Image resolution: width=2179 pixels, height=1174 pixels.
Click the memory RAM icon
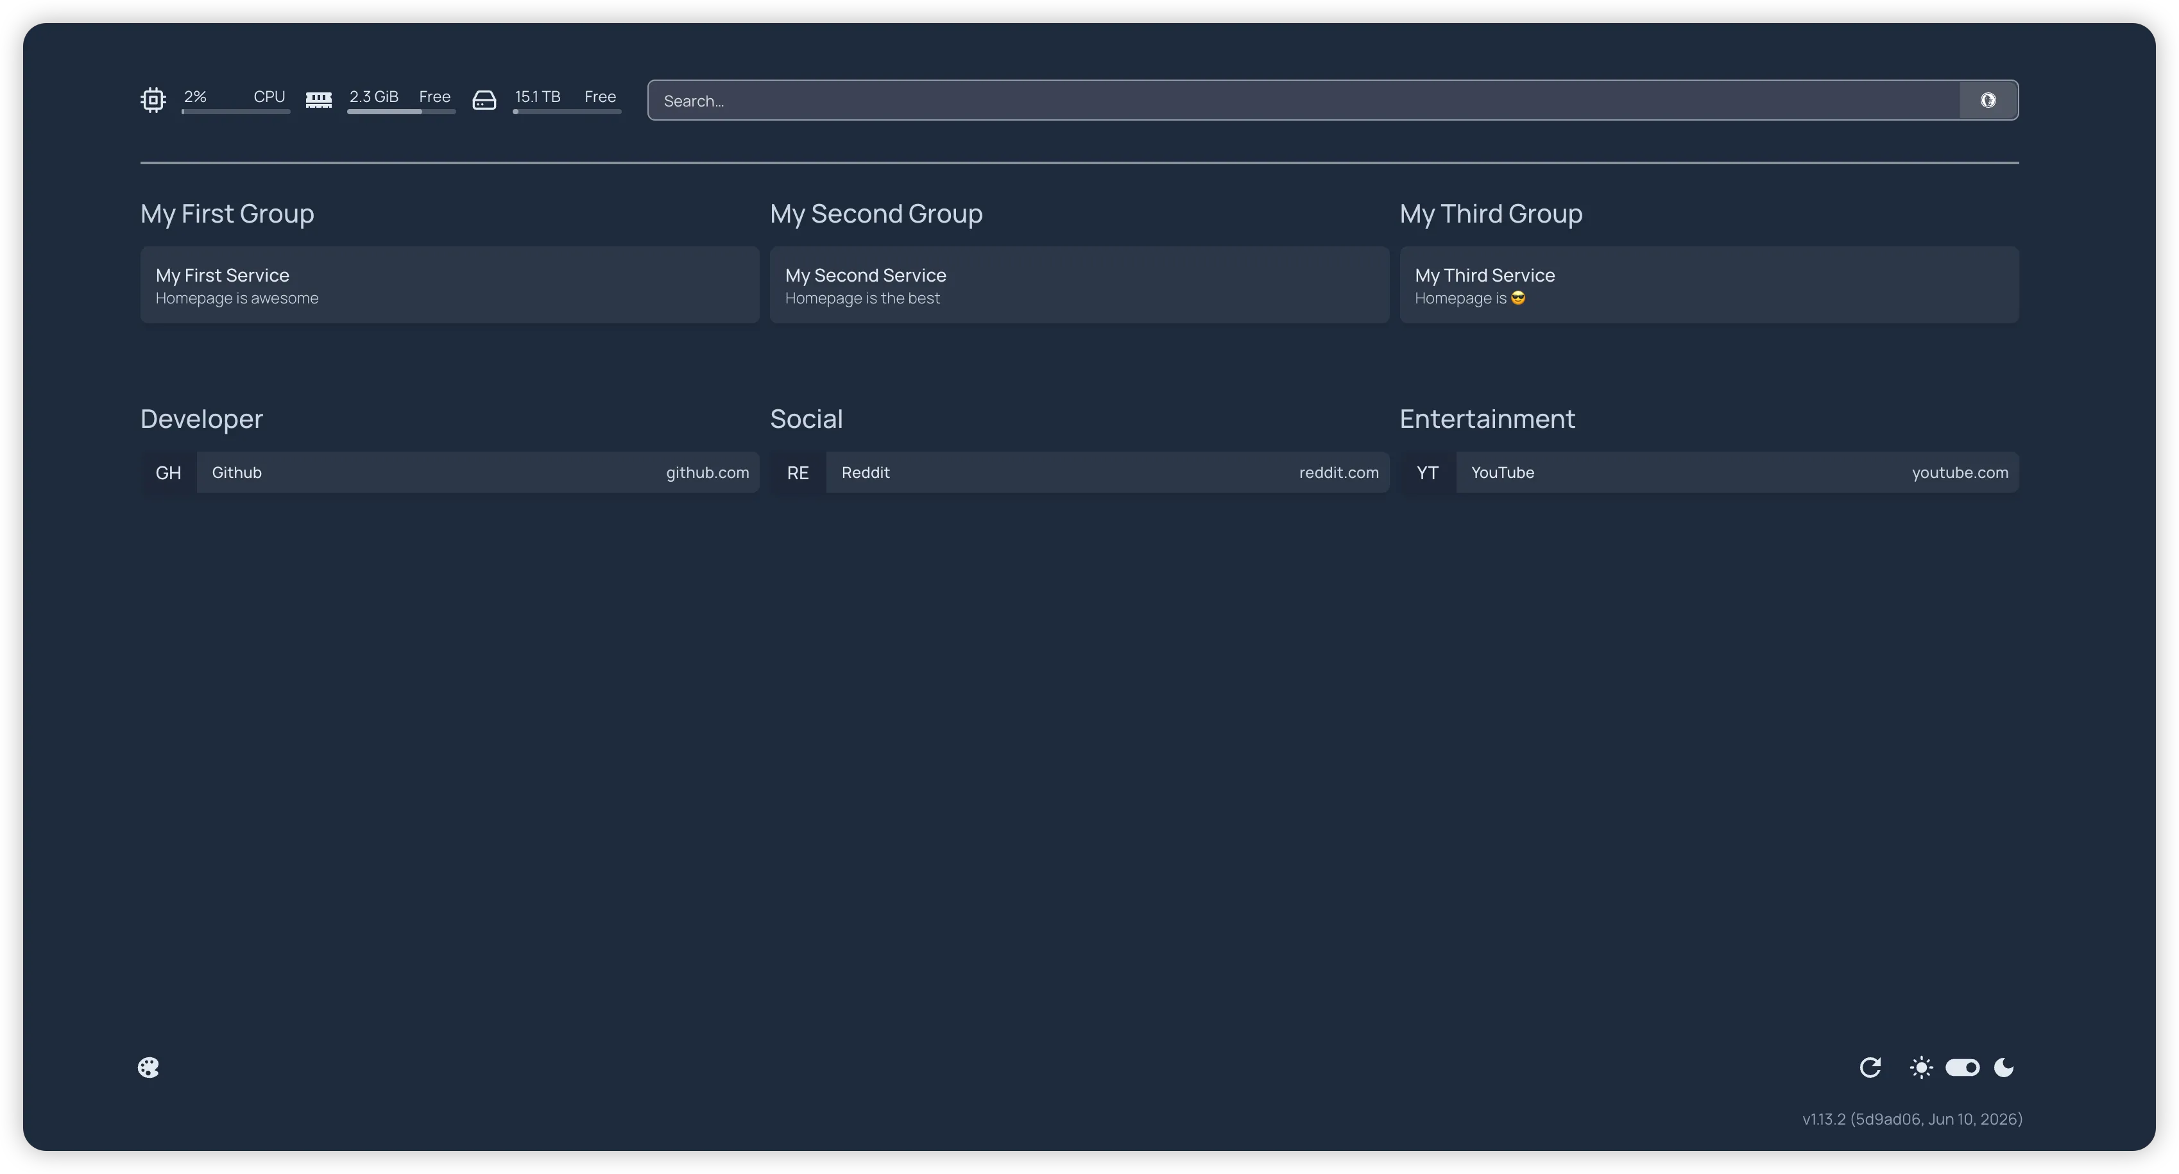pyautogui.click(x=318, y=100)
